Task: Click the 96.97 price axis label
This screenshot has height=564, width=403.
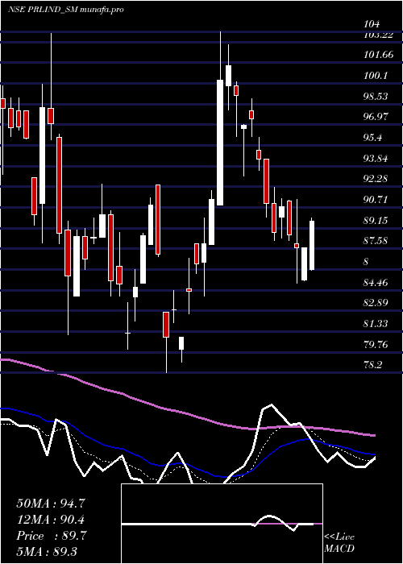Action: tap(376, 117)
